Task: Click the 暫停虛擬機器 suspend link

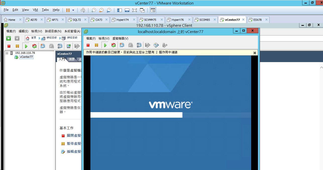Action: coord(74,144)
